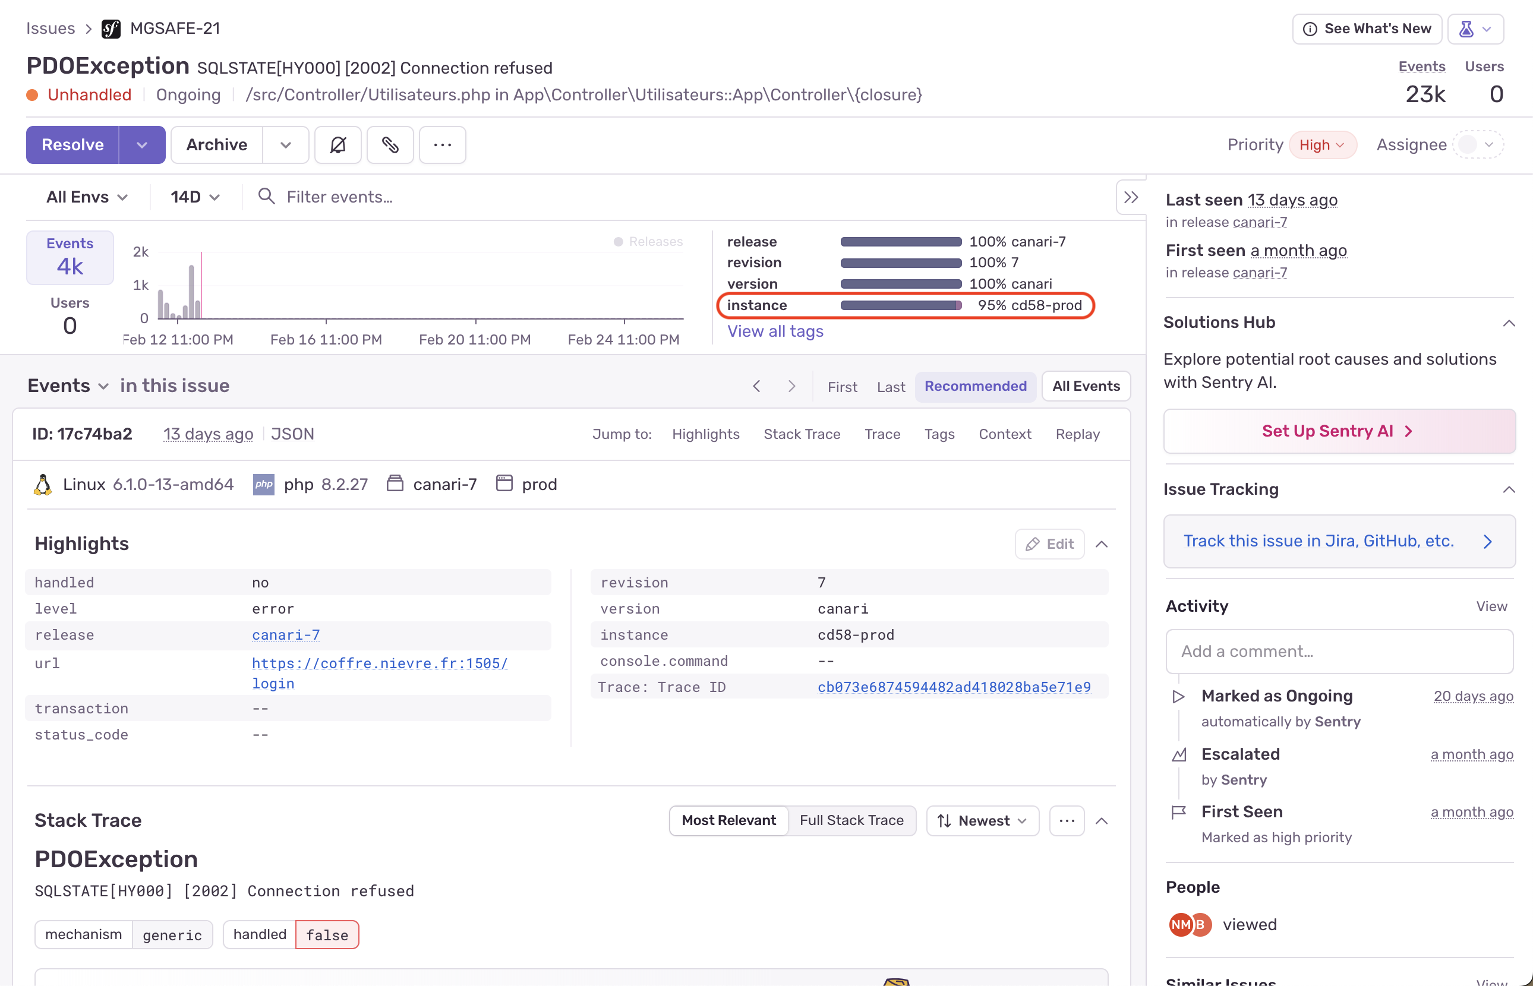Collapse the Stack Trace section
Viewport: 1533px width, 986px height.
(x=1102, y=821)
